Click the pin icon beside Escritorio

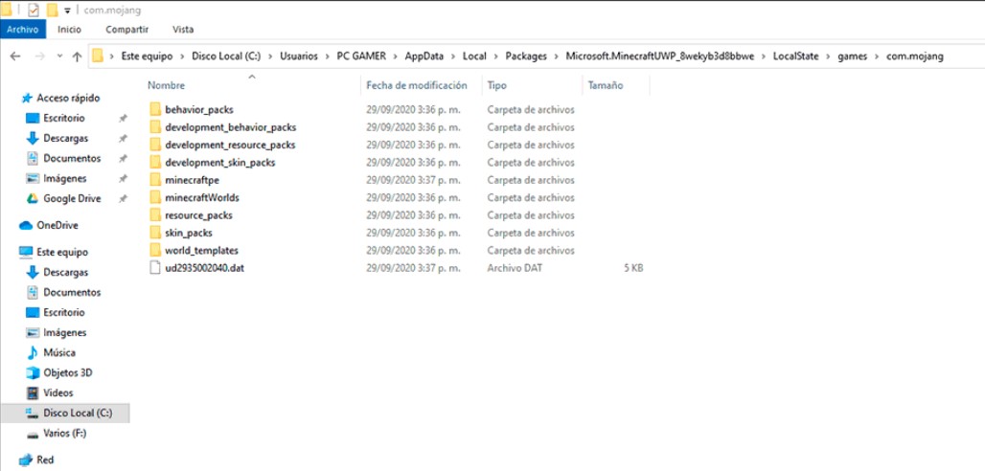[123, 118]
